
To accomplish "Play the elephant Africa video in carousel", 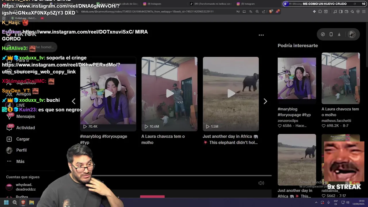I will pyautogui.click(x=231, y=94).
